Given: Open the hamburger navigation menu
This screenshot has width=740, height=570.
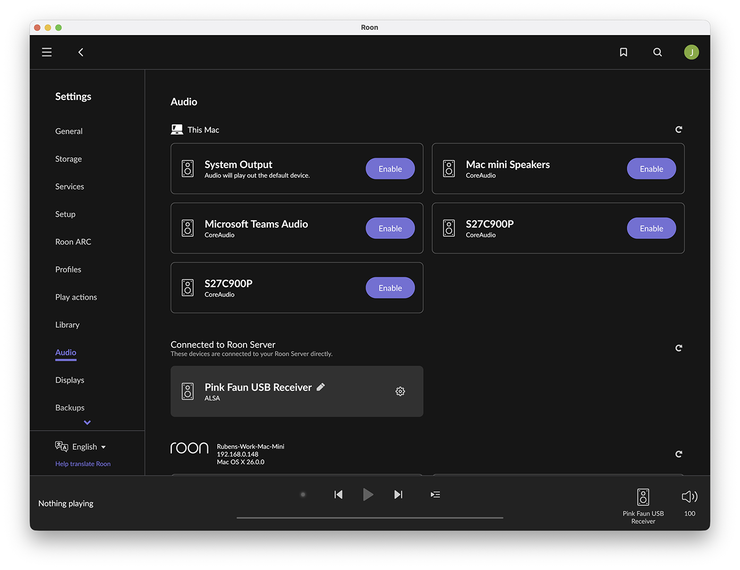Looking at the screenshot, I should click(x=47, y=52).
